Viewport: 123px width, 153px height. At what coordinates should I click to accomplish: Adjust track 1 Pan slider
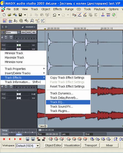coord(19,49)
